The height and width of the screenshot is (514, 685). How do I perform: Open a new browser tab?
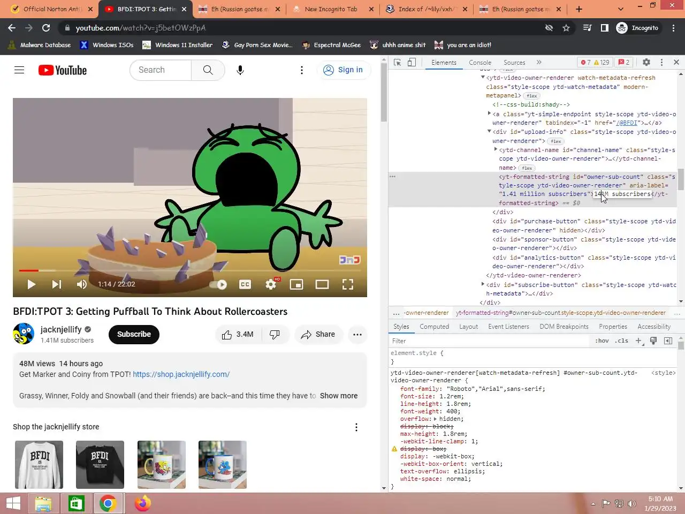pyautogui.click(x=579, y=9)
